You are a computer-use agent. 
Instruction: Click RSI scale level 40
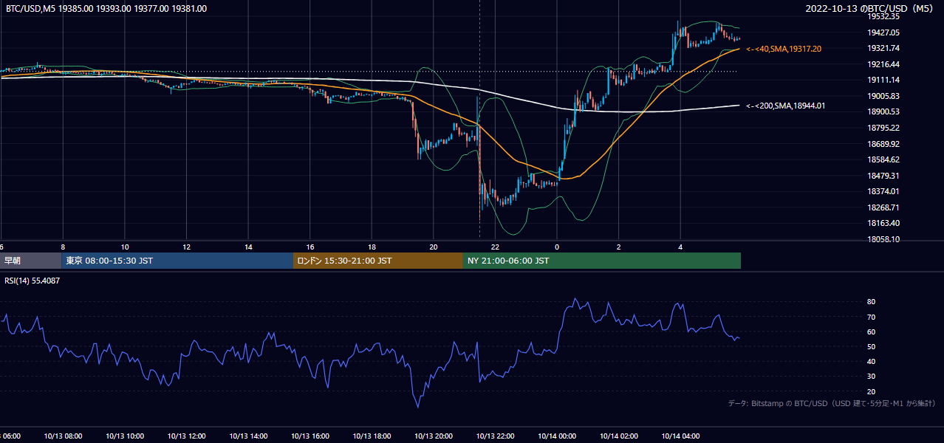[x=872, y=362]
